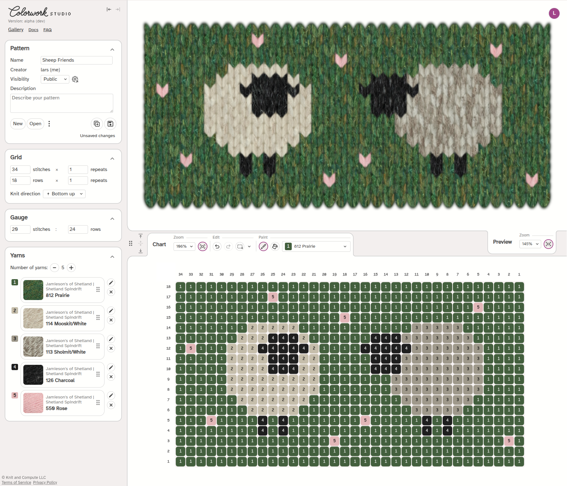Open the Knit direction dropdown
The width and height of the screenshot is (567, 486).
tap(64, 194)
